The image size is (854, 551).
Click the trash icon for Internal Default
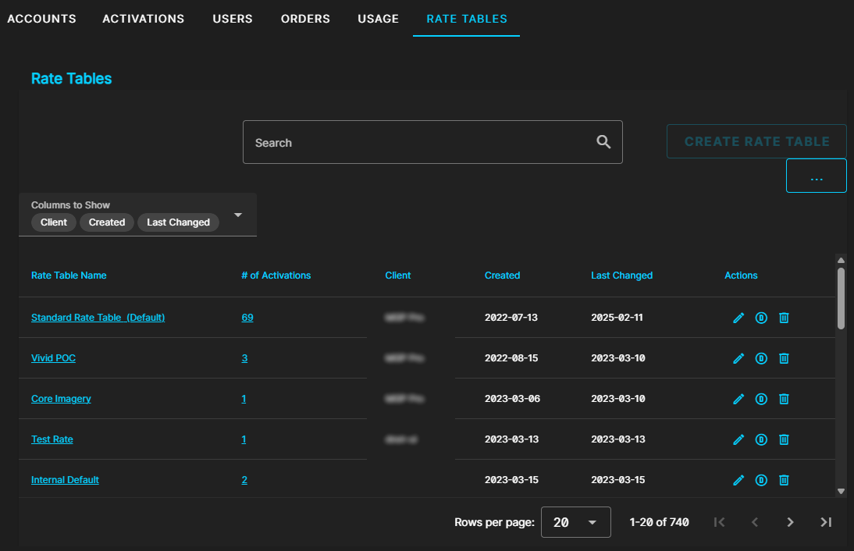[785, 480]
